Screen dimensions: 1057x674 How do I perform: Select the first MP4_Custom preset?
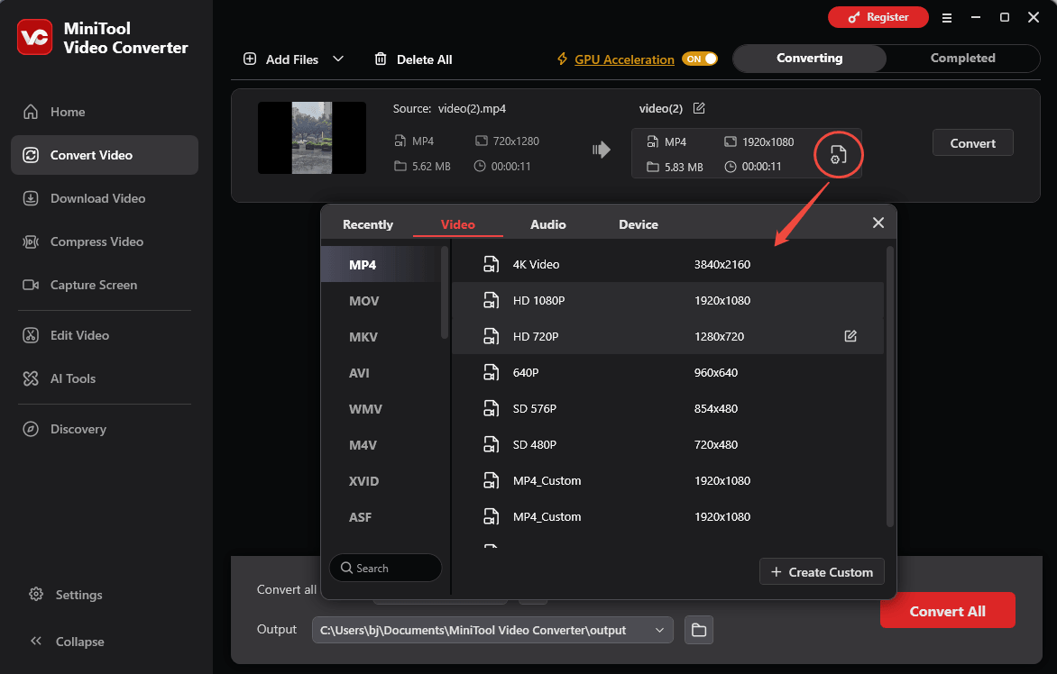[x=667, y=480]
